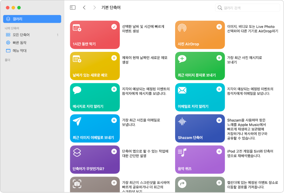Click the envelope icon on 이메일로 지각 알리기
This screenshot has width=284, height=193.
coord(182,89)
